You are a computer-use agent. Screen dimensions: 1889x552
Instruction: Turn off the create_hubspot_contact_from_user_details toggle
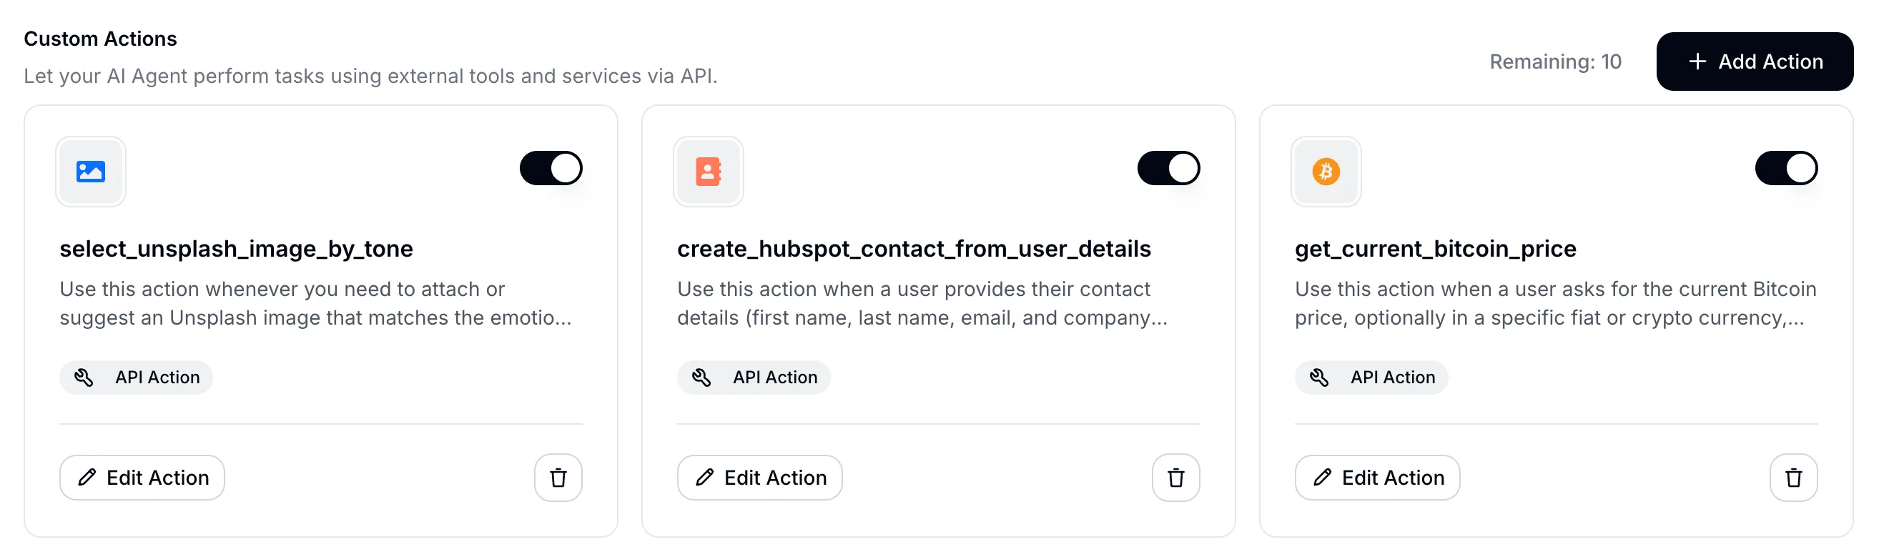pos(1168,168)
